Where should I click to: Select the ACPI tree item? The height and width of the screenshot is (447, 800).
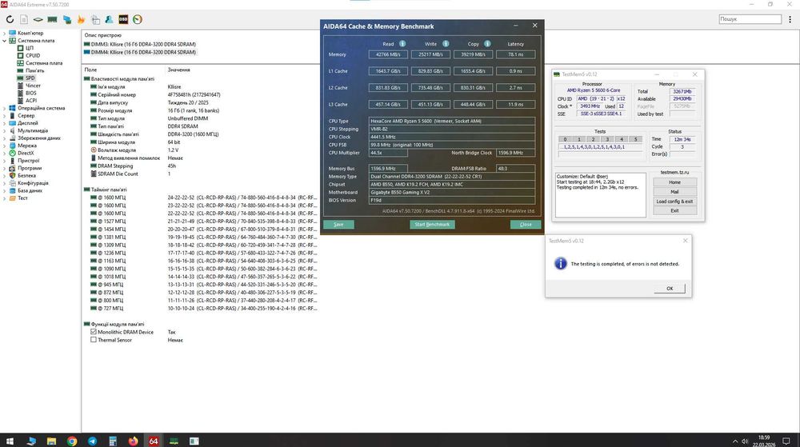[30, 101]
